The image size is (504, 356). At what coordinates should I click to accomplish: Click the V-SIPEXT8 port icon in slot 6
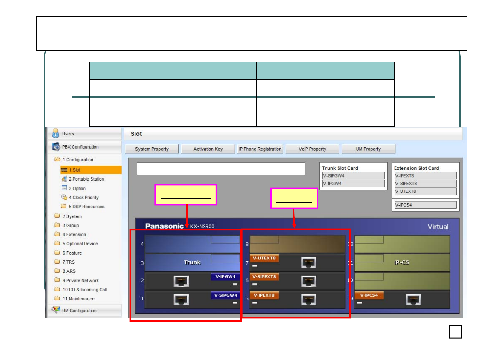(309, 281)
